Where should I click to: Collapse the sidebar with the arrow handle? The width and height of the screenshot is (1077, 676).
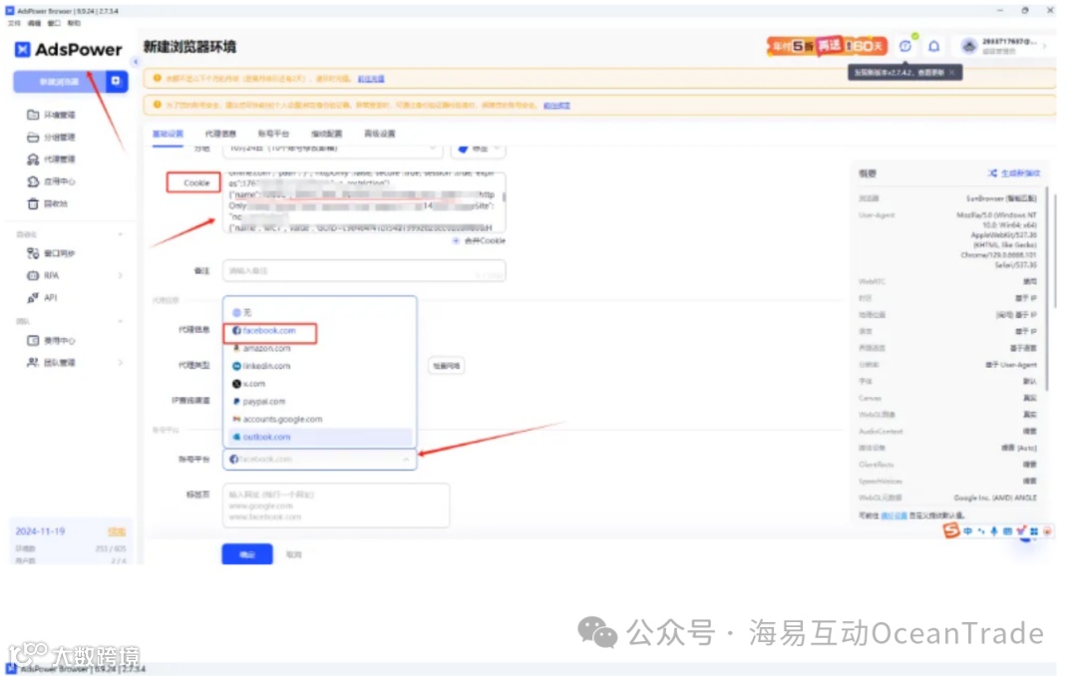[x=136, y=62]
